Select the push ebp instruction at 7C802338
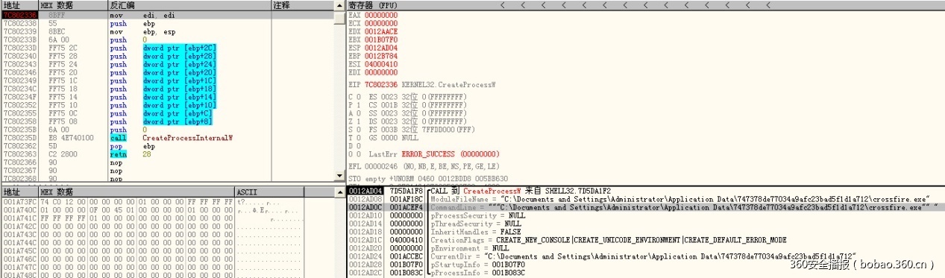 (x=168, y=22)
